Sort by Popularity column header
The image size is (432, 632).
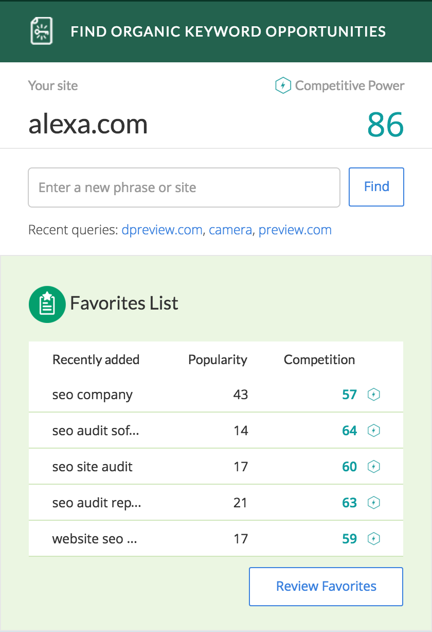tap(218, 360)
